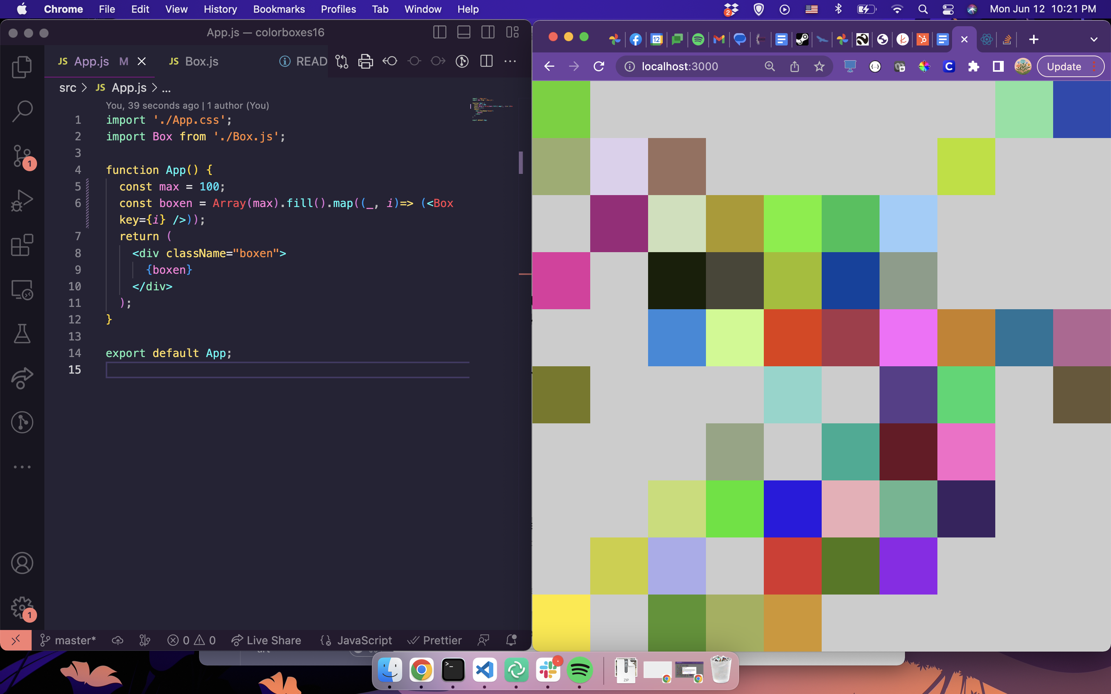The height and width of the screenshot is (694, 1111).
Task: Click the yellow color box in browser
Action: (x=561, y=622)
